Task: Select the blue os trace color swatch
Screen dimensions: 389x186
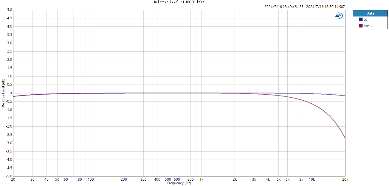Action: [x=361, y=20]
